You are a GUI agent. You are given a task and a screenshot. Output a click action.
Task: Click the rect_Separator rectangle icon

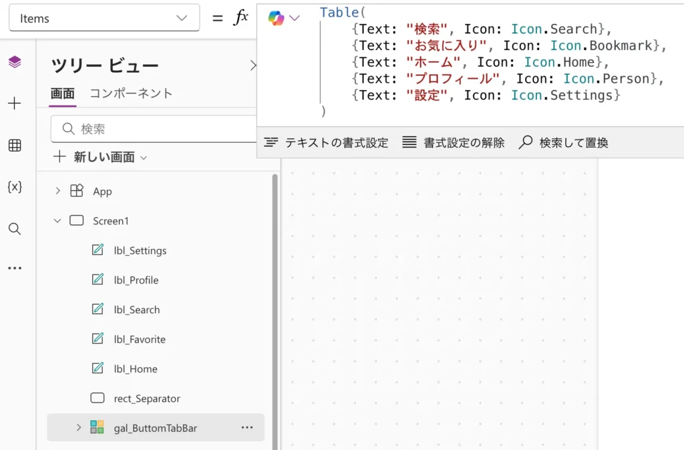pyautogui.click(x=98, y=398)
